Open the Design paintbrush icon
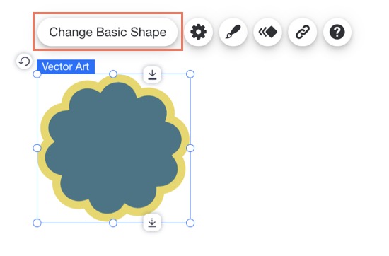This screenshot has width=389, height=256. (x=233, y=32)
